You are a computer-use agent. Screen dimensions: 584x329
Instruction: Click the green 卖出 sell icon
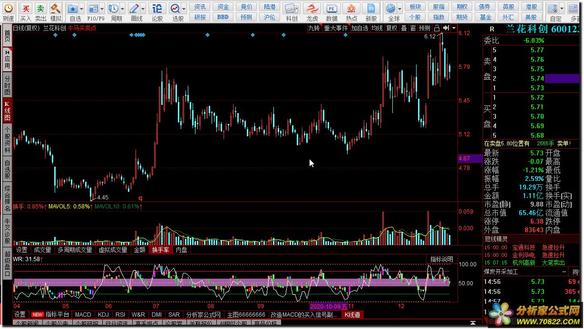point(41,9)
